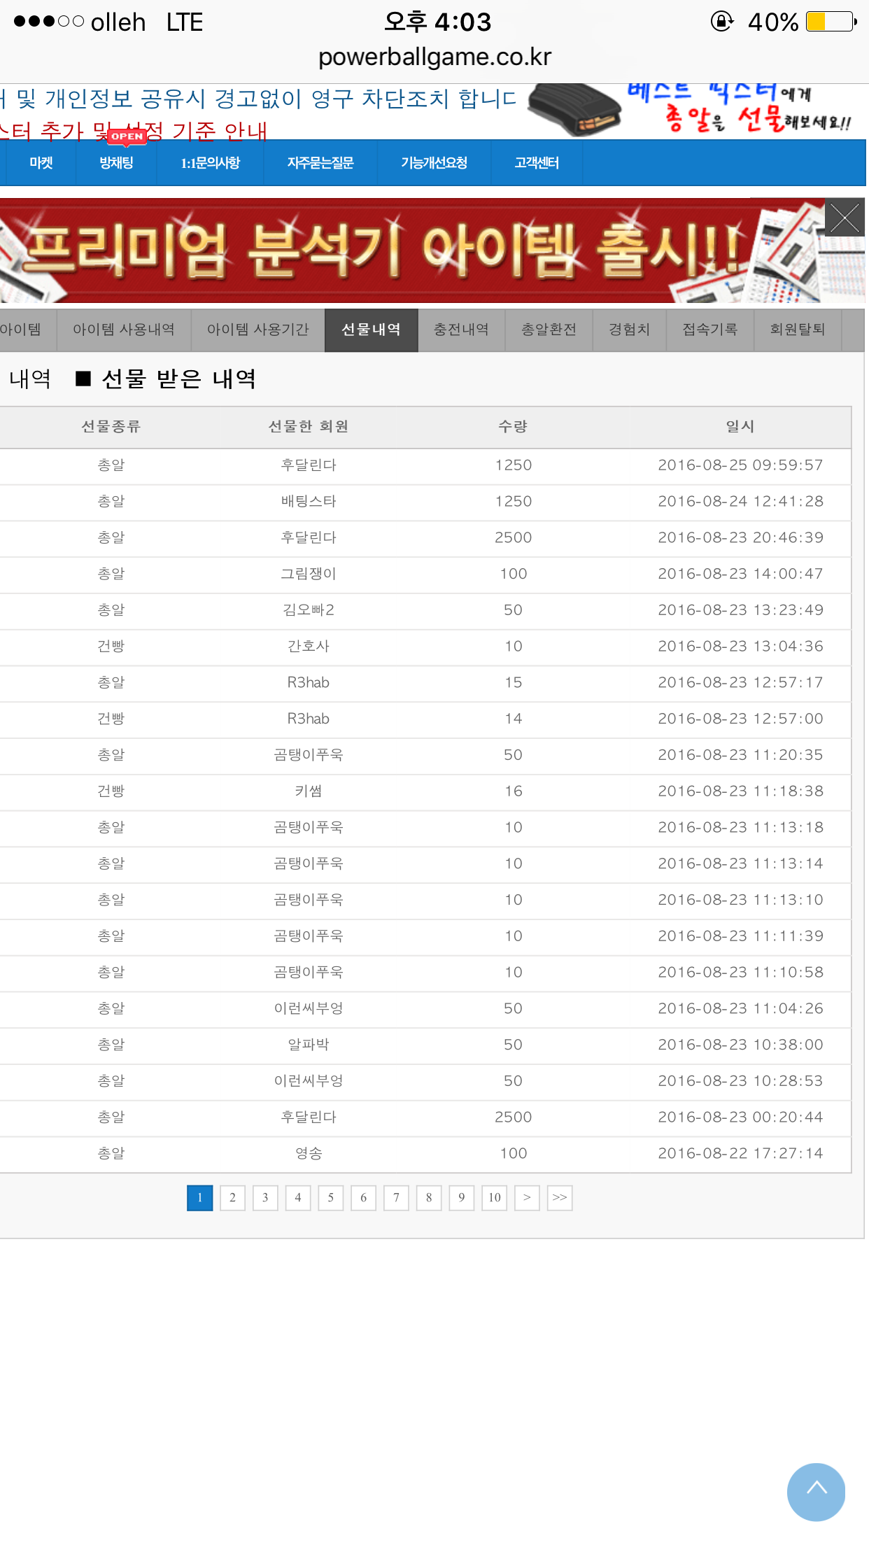This screenshot has width=869, height=1545.
Task: Tap the iOS battery indicator
Action: click(x=831, y=22)
